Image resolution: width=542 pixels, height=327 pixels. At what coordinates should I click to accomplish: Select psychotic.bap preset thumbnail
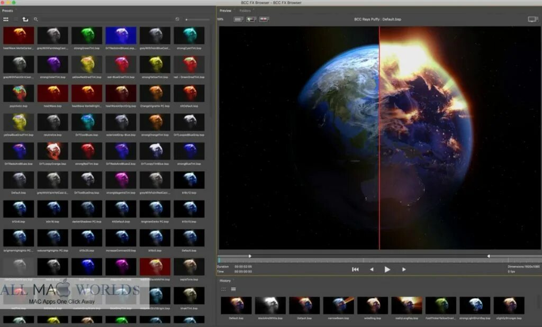[x=19, y=93]
